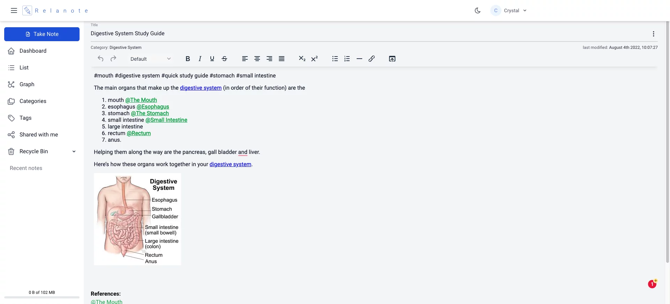The width and height of the screenshot is (670, 304).
Task: Undo the last edit
Action: (x=100, y=59)
